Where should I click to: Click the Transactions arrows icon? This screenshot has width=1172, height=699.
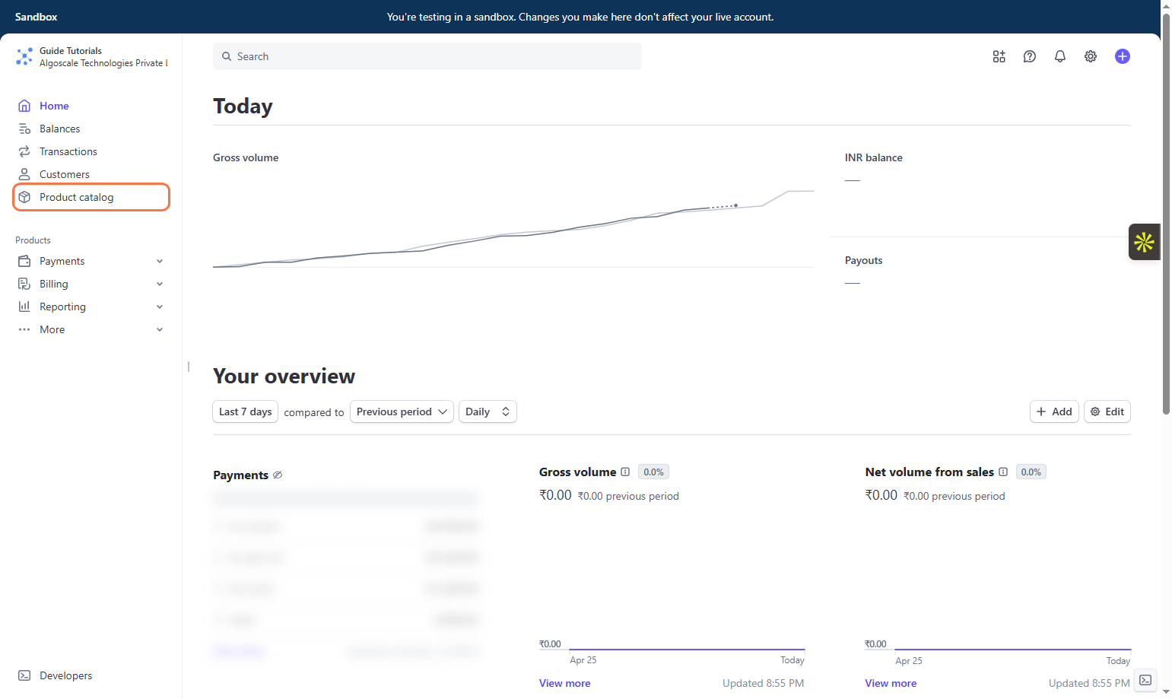coord(24,151)
